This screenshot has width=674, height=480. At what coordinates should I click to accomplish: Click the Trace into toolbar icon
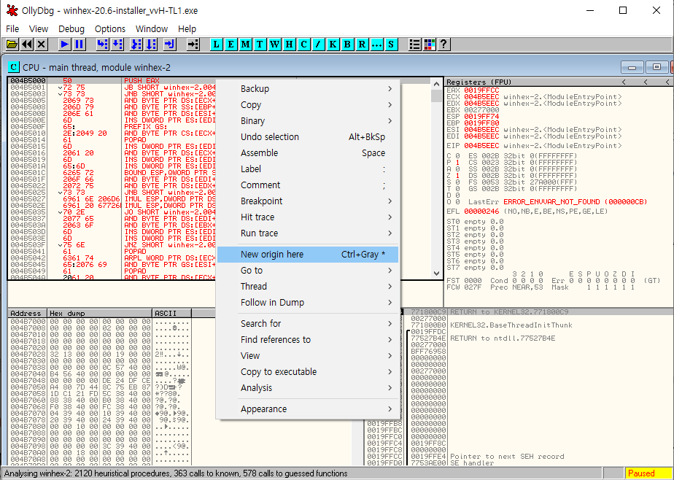point(136,44)
